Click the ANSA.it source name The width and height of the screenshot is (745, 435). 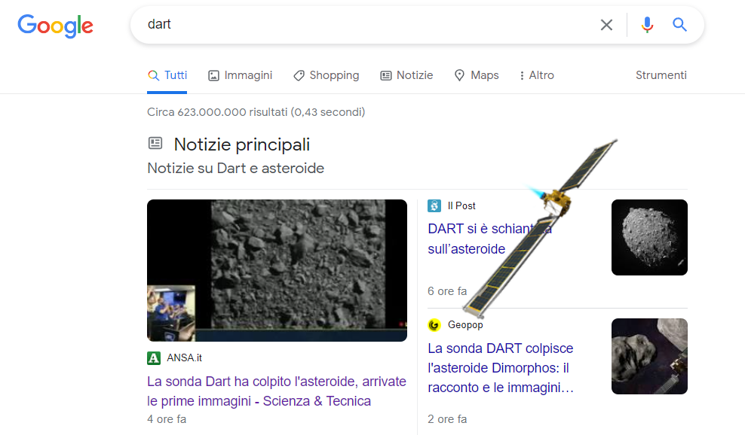(184, 358)
